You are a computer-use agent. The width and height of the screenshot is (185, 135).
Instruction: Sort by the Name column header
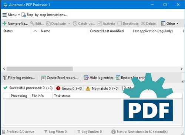(x=46, y=31)
